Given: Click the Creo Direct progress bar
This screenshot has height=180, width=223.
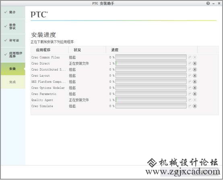Looking at the screenshot, I should pos(151,63).
